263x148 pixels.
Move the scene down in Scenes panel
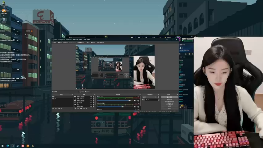[61, 109]
